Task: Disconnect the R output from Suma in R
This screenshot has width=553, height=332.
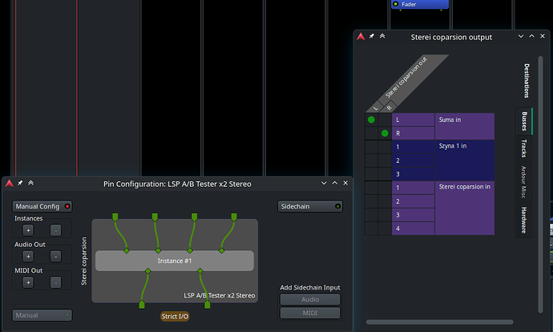Action: point(385,133)
